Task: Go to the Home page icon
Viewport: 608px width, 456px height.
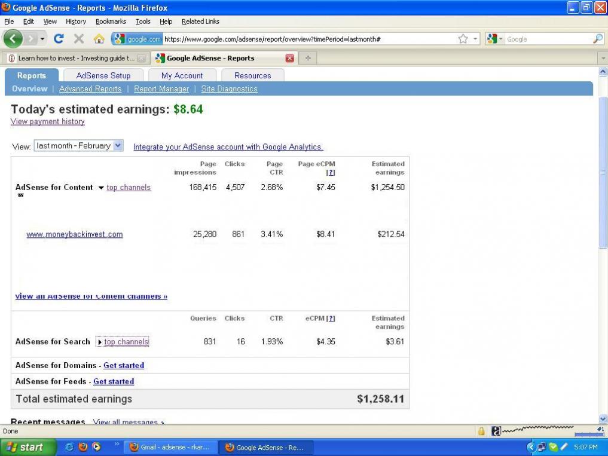Action: [x=99, y=39]
